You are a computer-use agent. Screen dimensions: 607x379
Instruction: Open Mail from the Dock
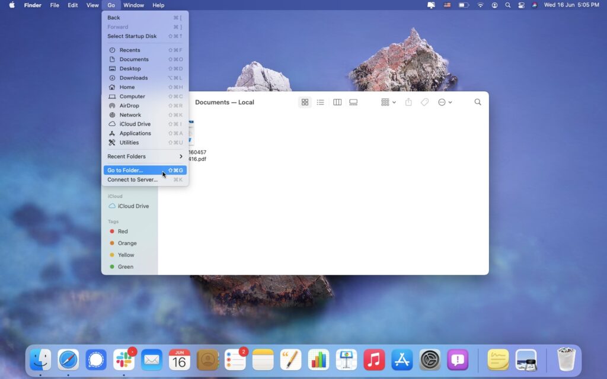click(151, 359)
